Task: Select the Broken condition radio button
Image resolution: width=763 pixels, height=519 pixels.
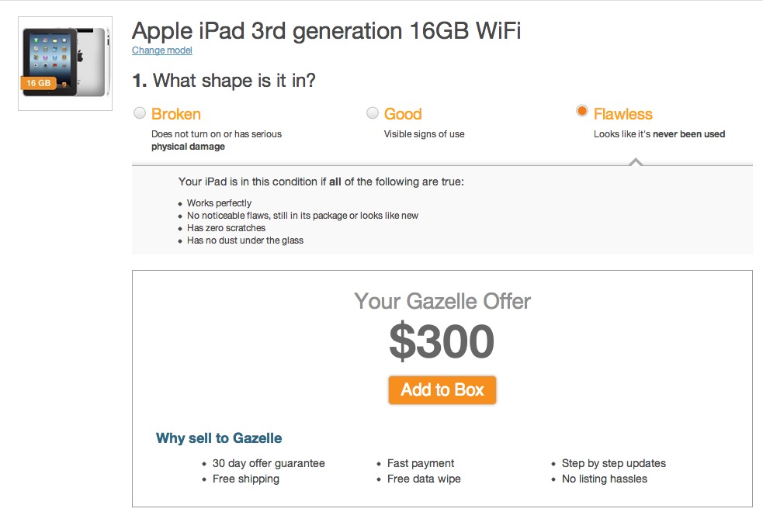Action: click(140, 112)
